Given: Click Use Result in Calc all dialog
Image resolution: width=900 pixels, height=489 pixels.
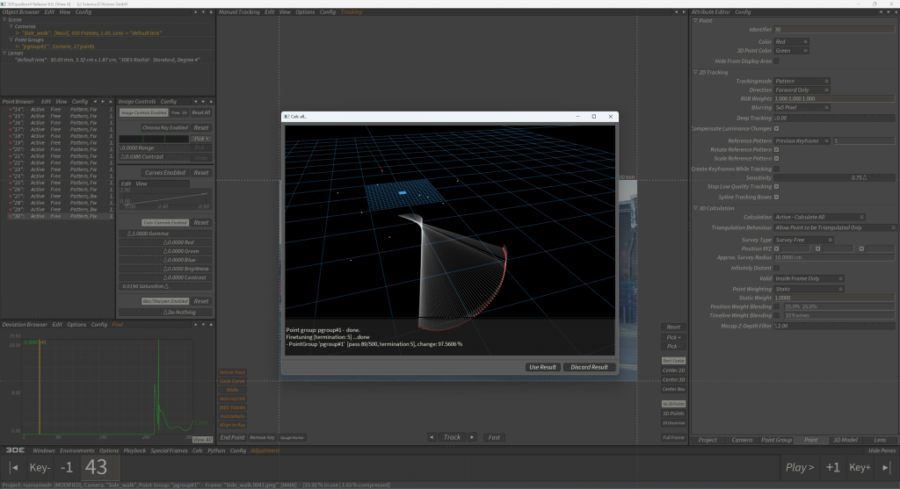Looking at the screenshot, I should click(x=542, y=367).
